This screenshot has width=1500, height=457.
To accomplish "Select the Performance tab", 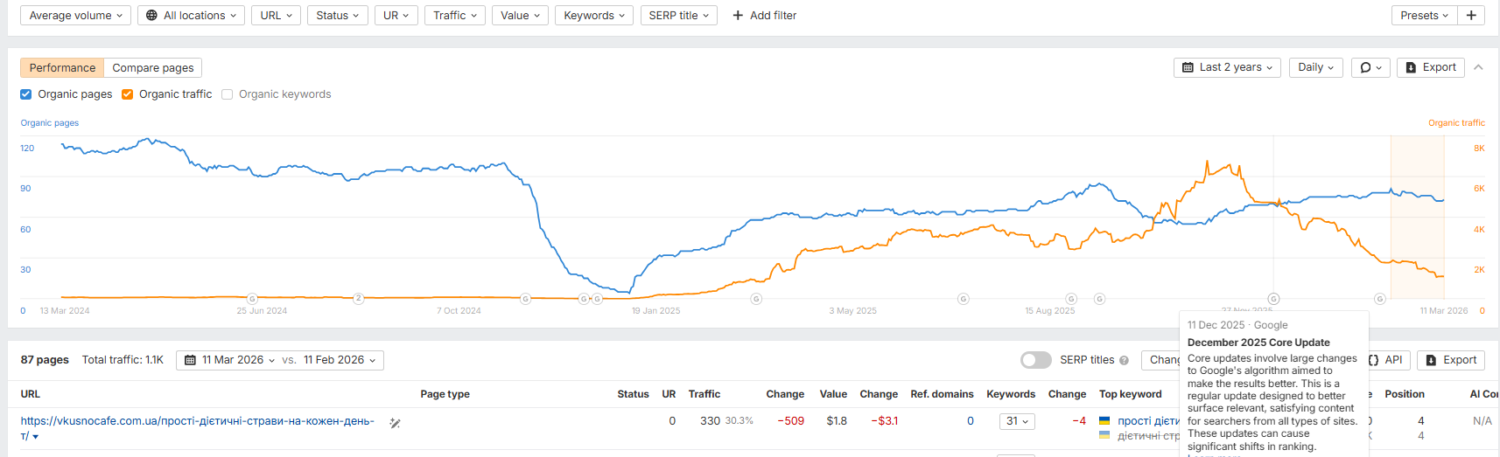I will point(62,67).
